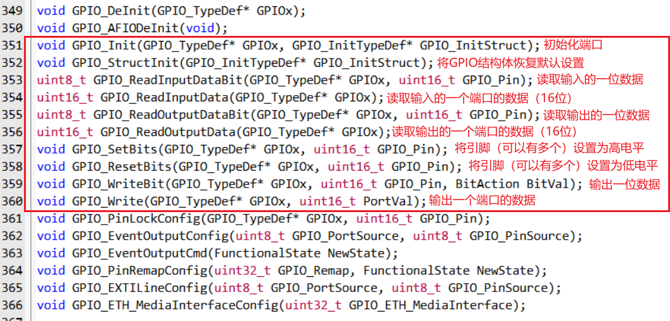Click the 读取输入的一位数据 comment
Image resolution: width=670 pixels, height=321 pixels.
pyautogui.click(x=590, y=80)
